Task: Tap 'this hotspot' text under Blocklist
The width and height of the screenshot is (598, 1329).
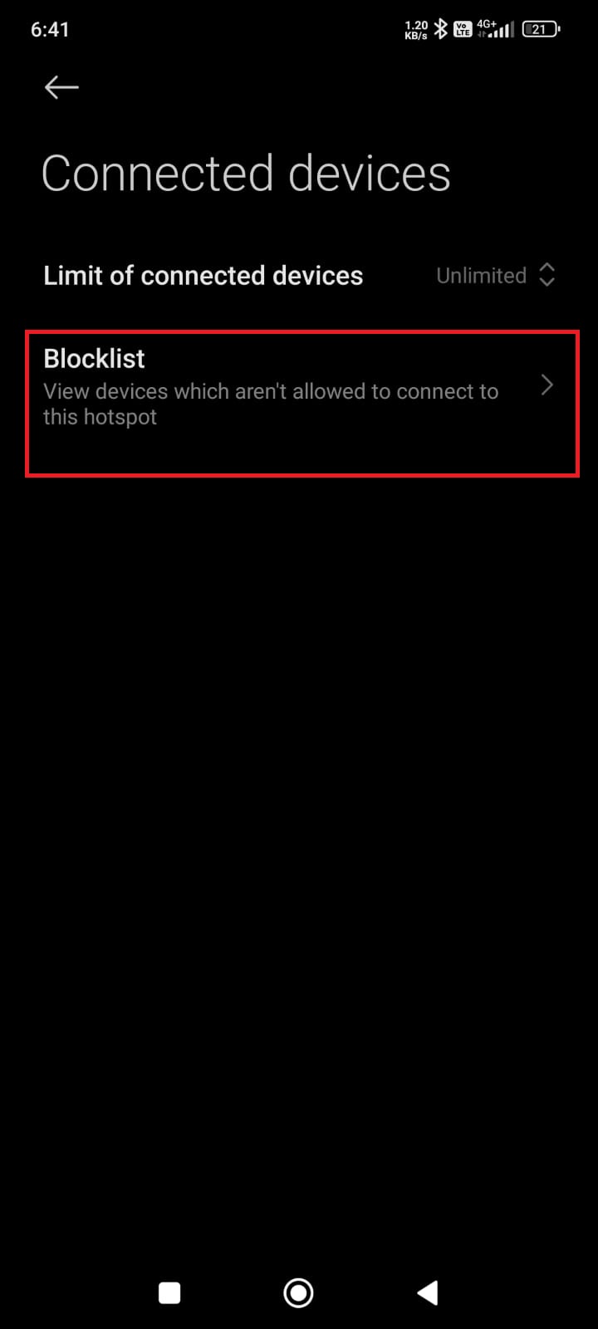Action: (100, 417)
